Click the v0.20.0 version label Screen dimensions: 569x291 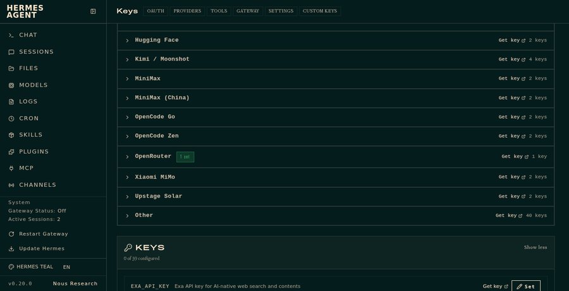click(x=20, y=284)
